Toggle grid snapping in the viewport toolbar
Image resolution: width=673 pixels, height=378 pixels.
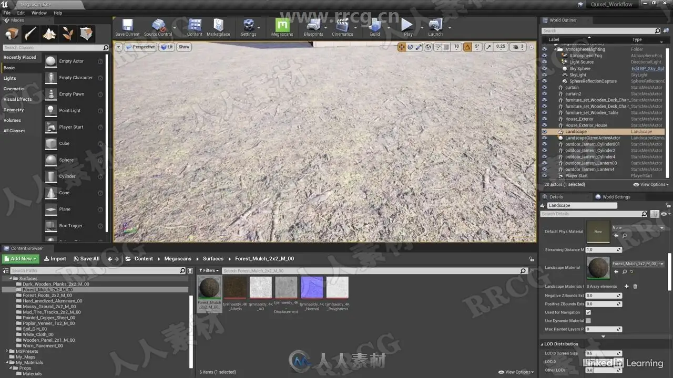point(446,47)
